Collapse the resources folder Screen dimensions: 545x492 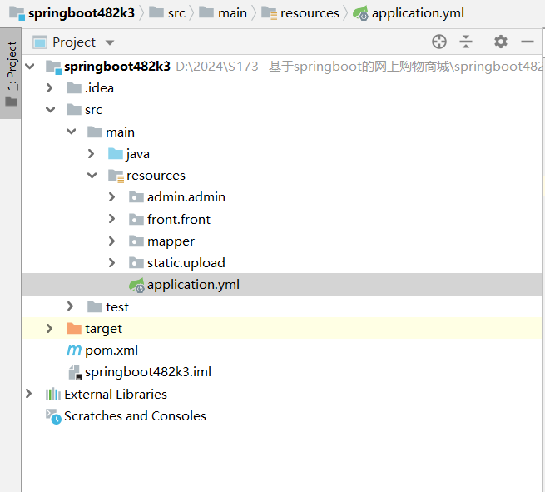click(x=92, y=176)
